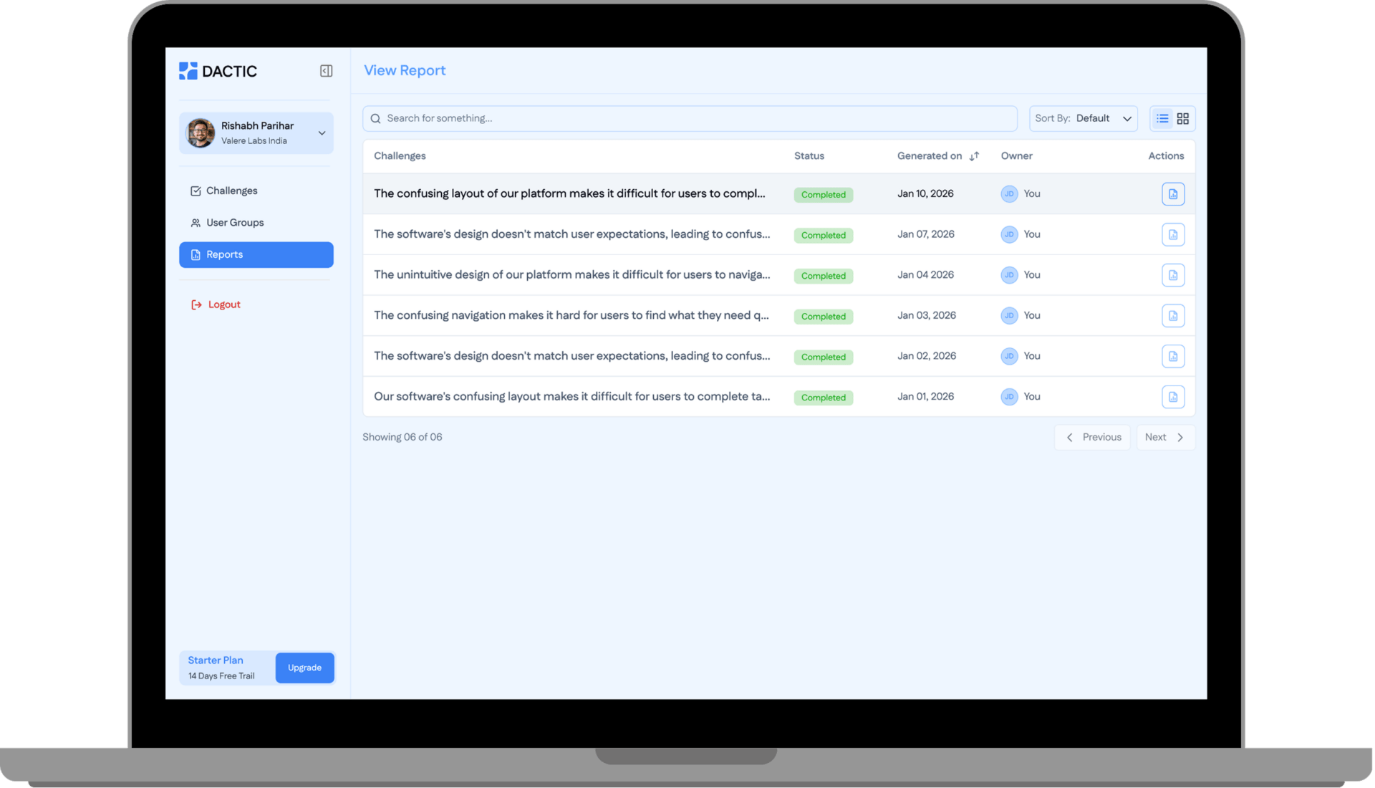Viewport: 1375px width, 788px height.
Task: Focus the Search for something field
Action: [690, 119]
